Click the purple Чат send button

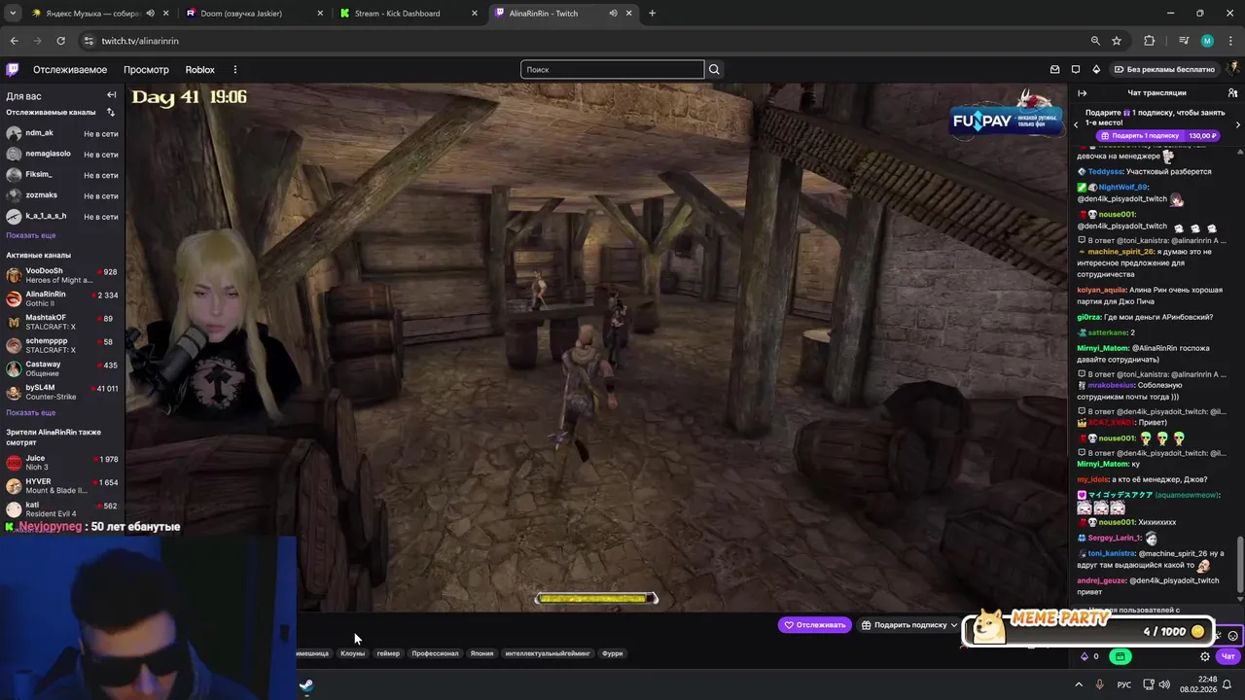(1227, 656)
